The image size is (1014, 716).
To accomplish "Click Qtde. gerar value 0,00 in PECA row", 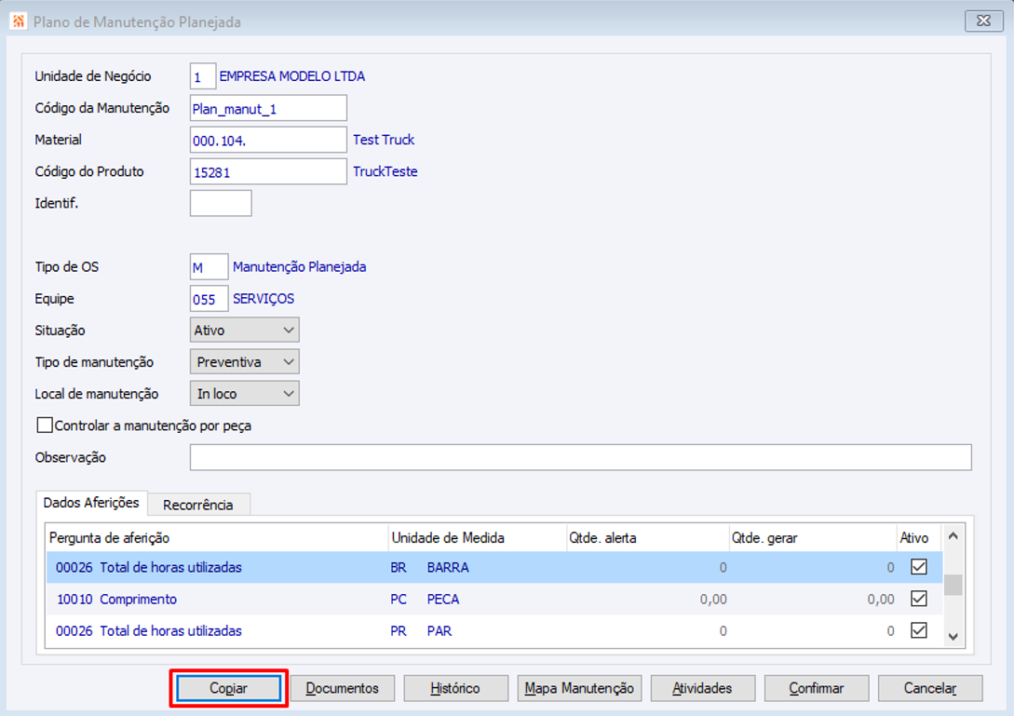I will pos(881,600).
